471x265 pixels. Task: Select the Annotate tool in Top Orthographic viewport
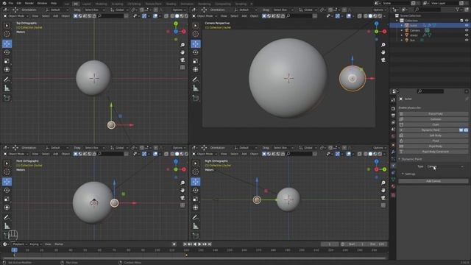[x=7, y=79]
